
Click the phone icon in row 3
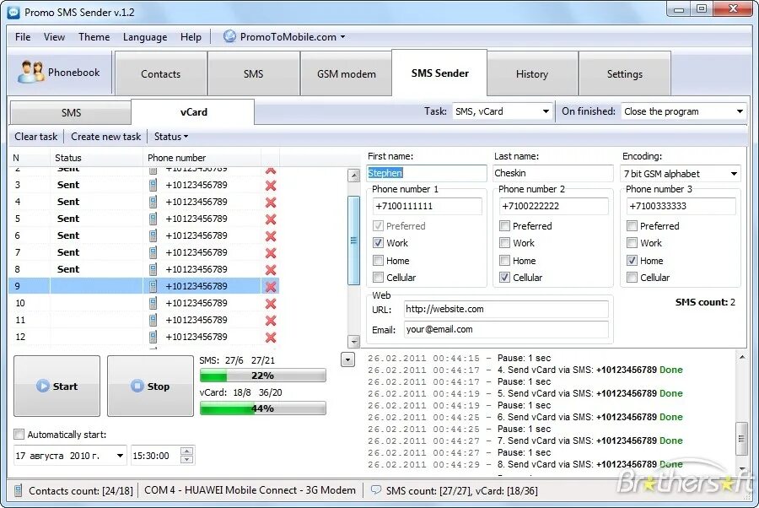153,185
